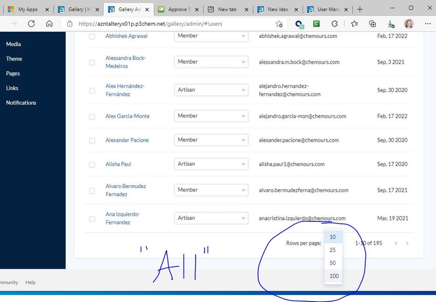
Task: Select the Alisha Paul checkbox
Action: pos(92,165)
